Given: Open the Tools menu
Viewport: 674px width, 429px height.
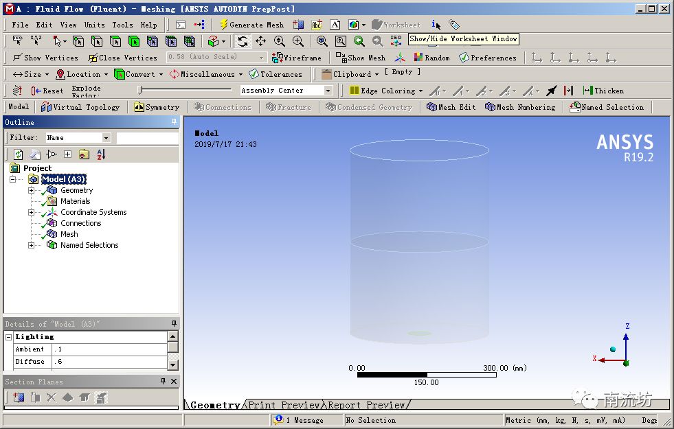Looking at the screenshot, I should [x=122, y=25].
